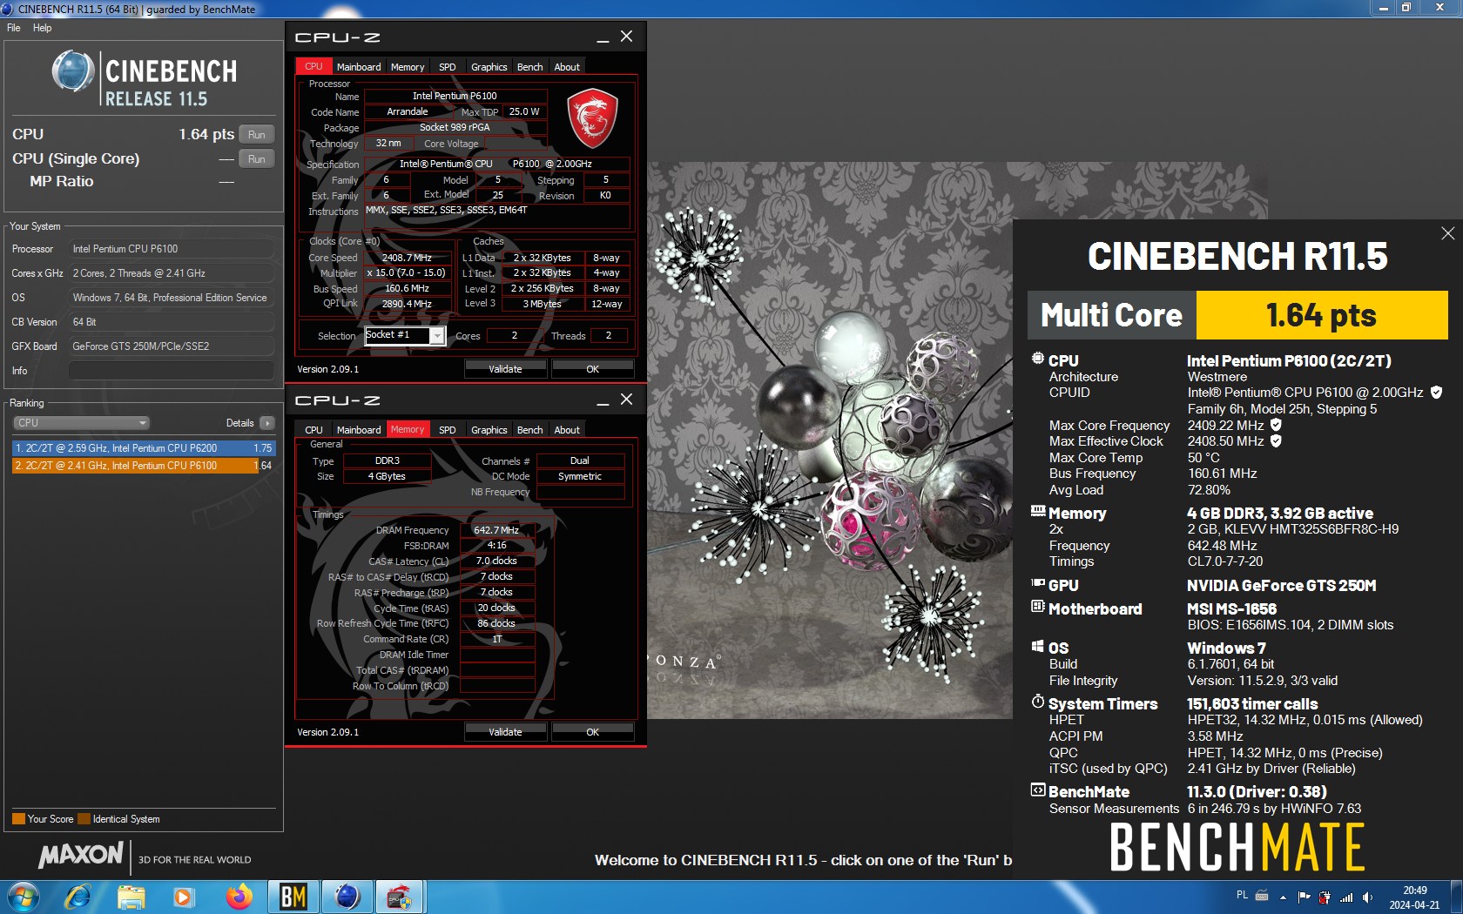Image resolution: width=1463 pixels, height=914 pixels.
Task: Open Bench tab in top CPU-Z window
Action: 529,67
